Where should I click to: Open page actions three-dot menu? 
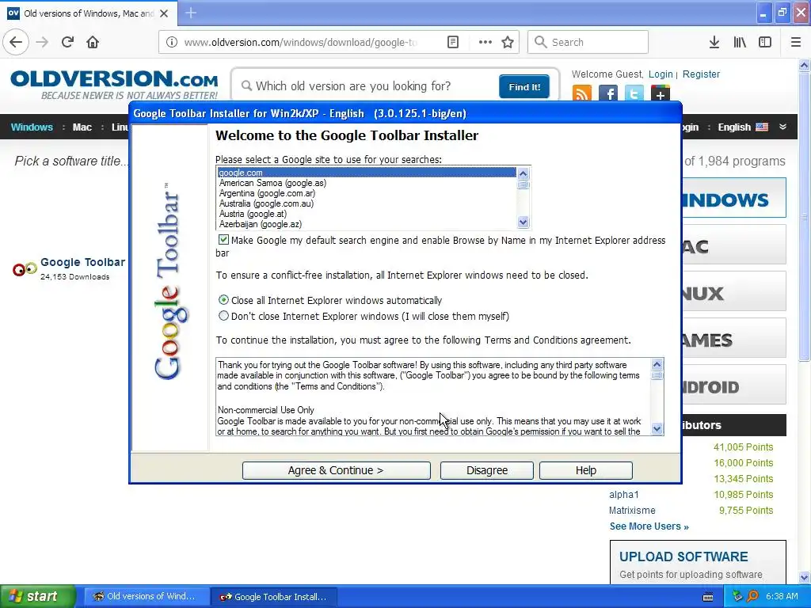[485, 42]
